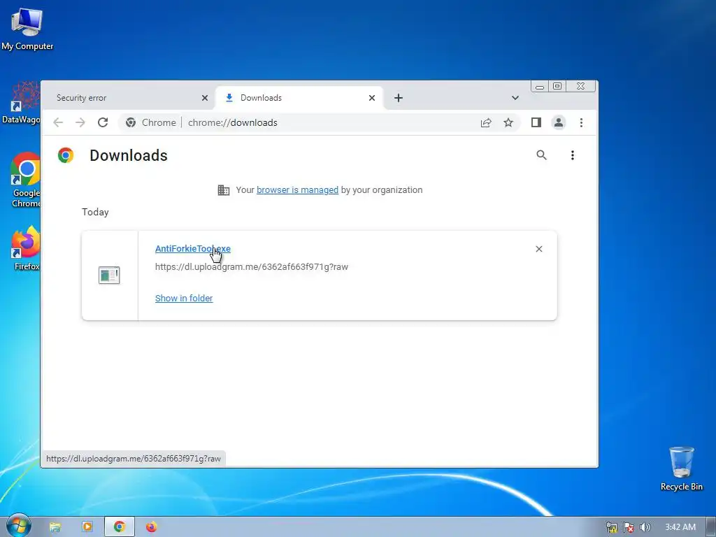The width and height of the screenshot is (716, 537).
Task: Bookmark this tab with star icon
Action: 508,122
